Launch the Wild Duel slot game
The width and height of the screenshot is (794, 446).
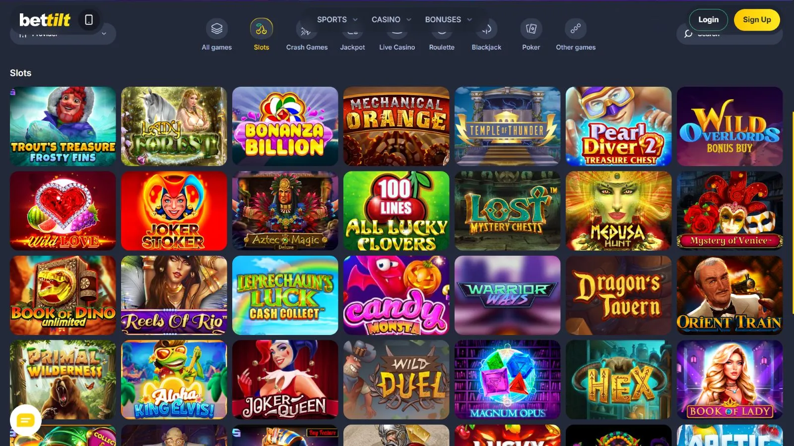[x=396, y=380]
